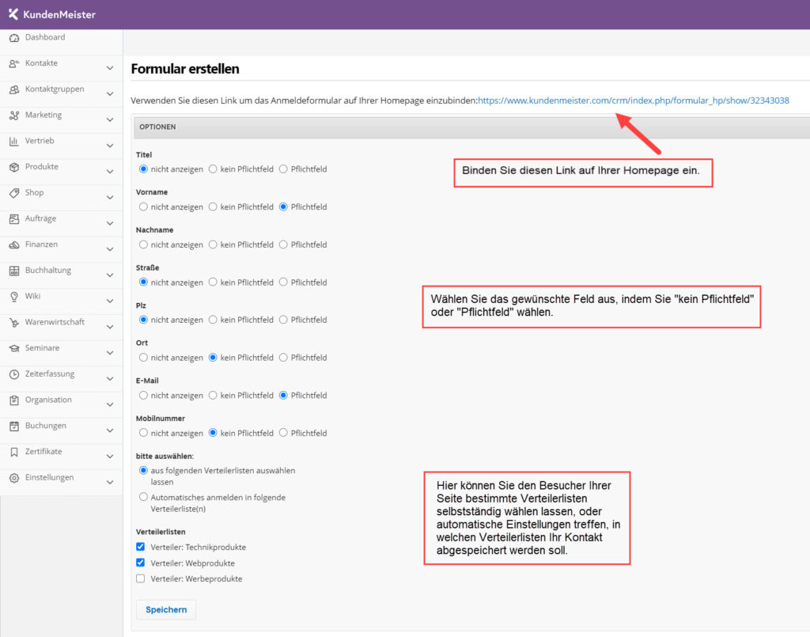This screenshot has height=637, width=810.
Task: Set Plz to Pflichtfeld
Action: point(283,320)
